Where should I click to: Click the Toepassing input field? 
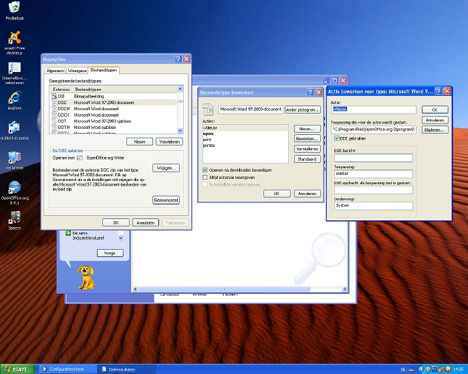pyautogui.click(x=374, y=174)
